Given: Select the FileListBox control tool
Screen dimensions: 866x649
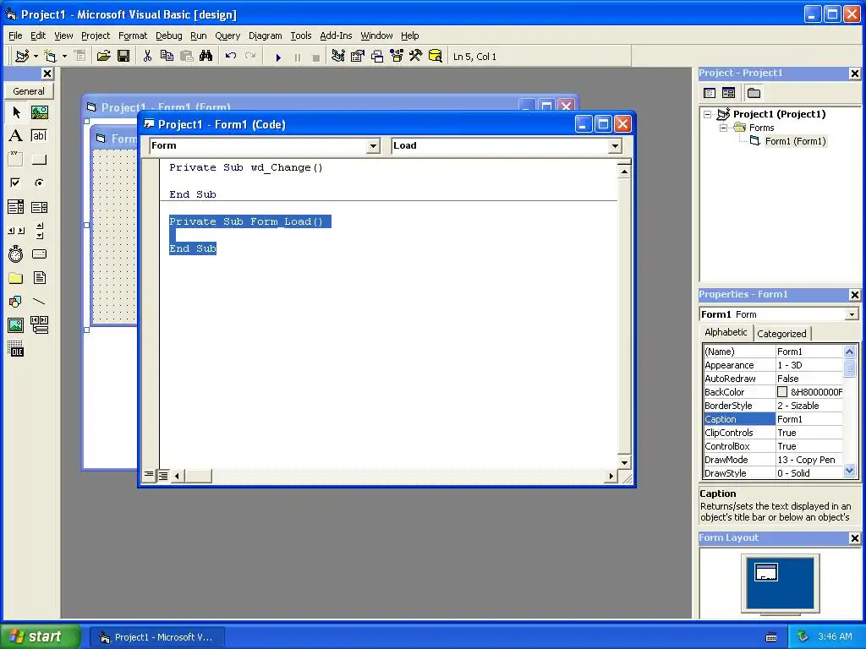Looking at the screenshot, I should pos(39,277).
